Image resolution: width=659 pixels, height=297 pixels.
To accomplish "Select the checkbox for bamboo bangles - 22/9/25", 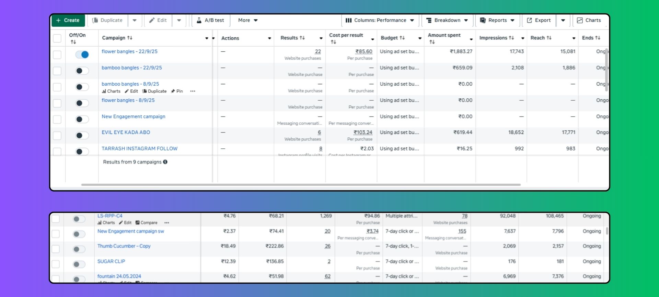I will coord(57,71).
